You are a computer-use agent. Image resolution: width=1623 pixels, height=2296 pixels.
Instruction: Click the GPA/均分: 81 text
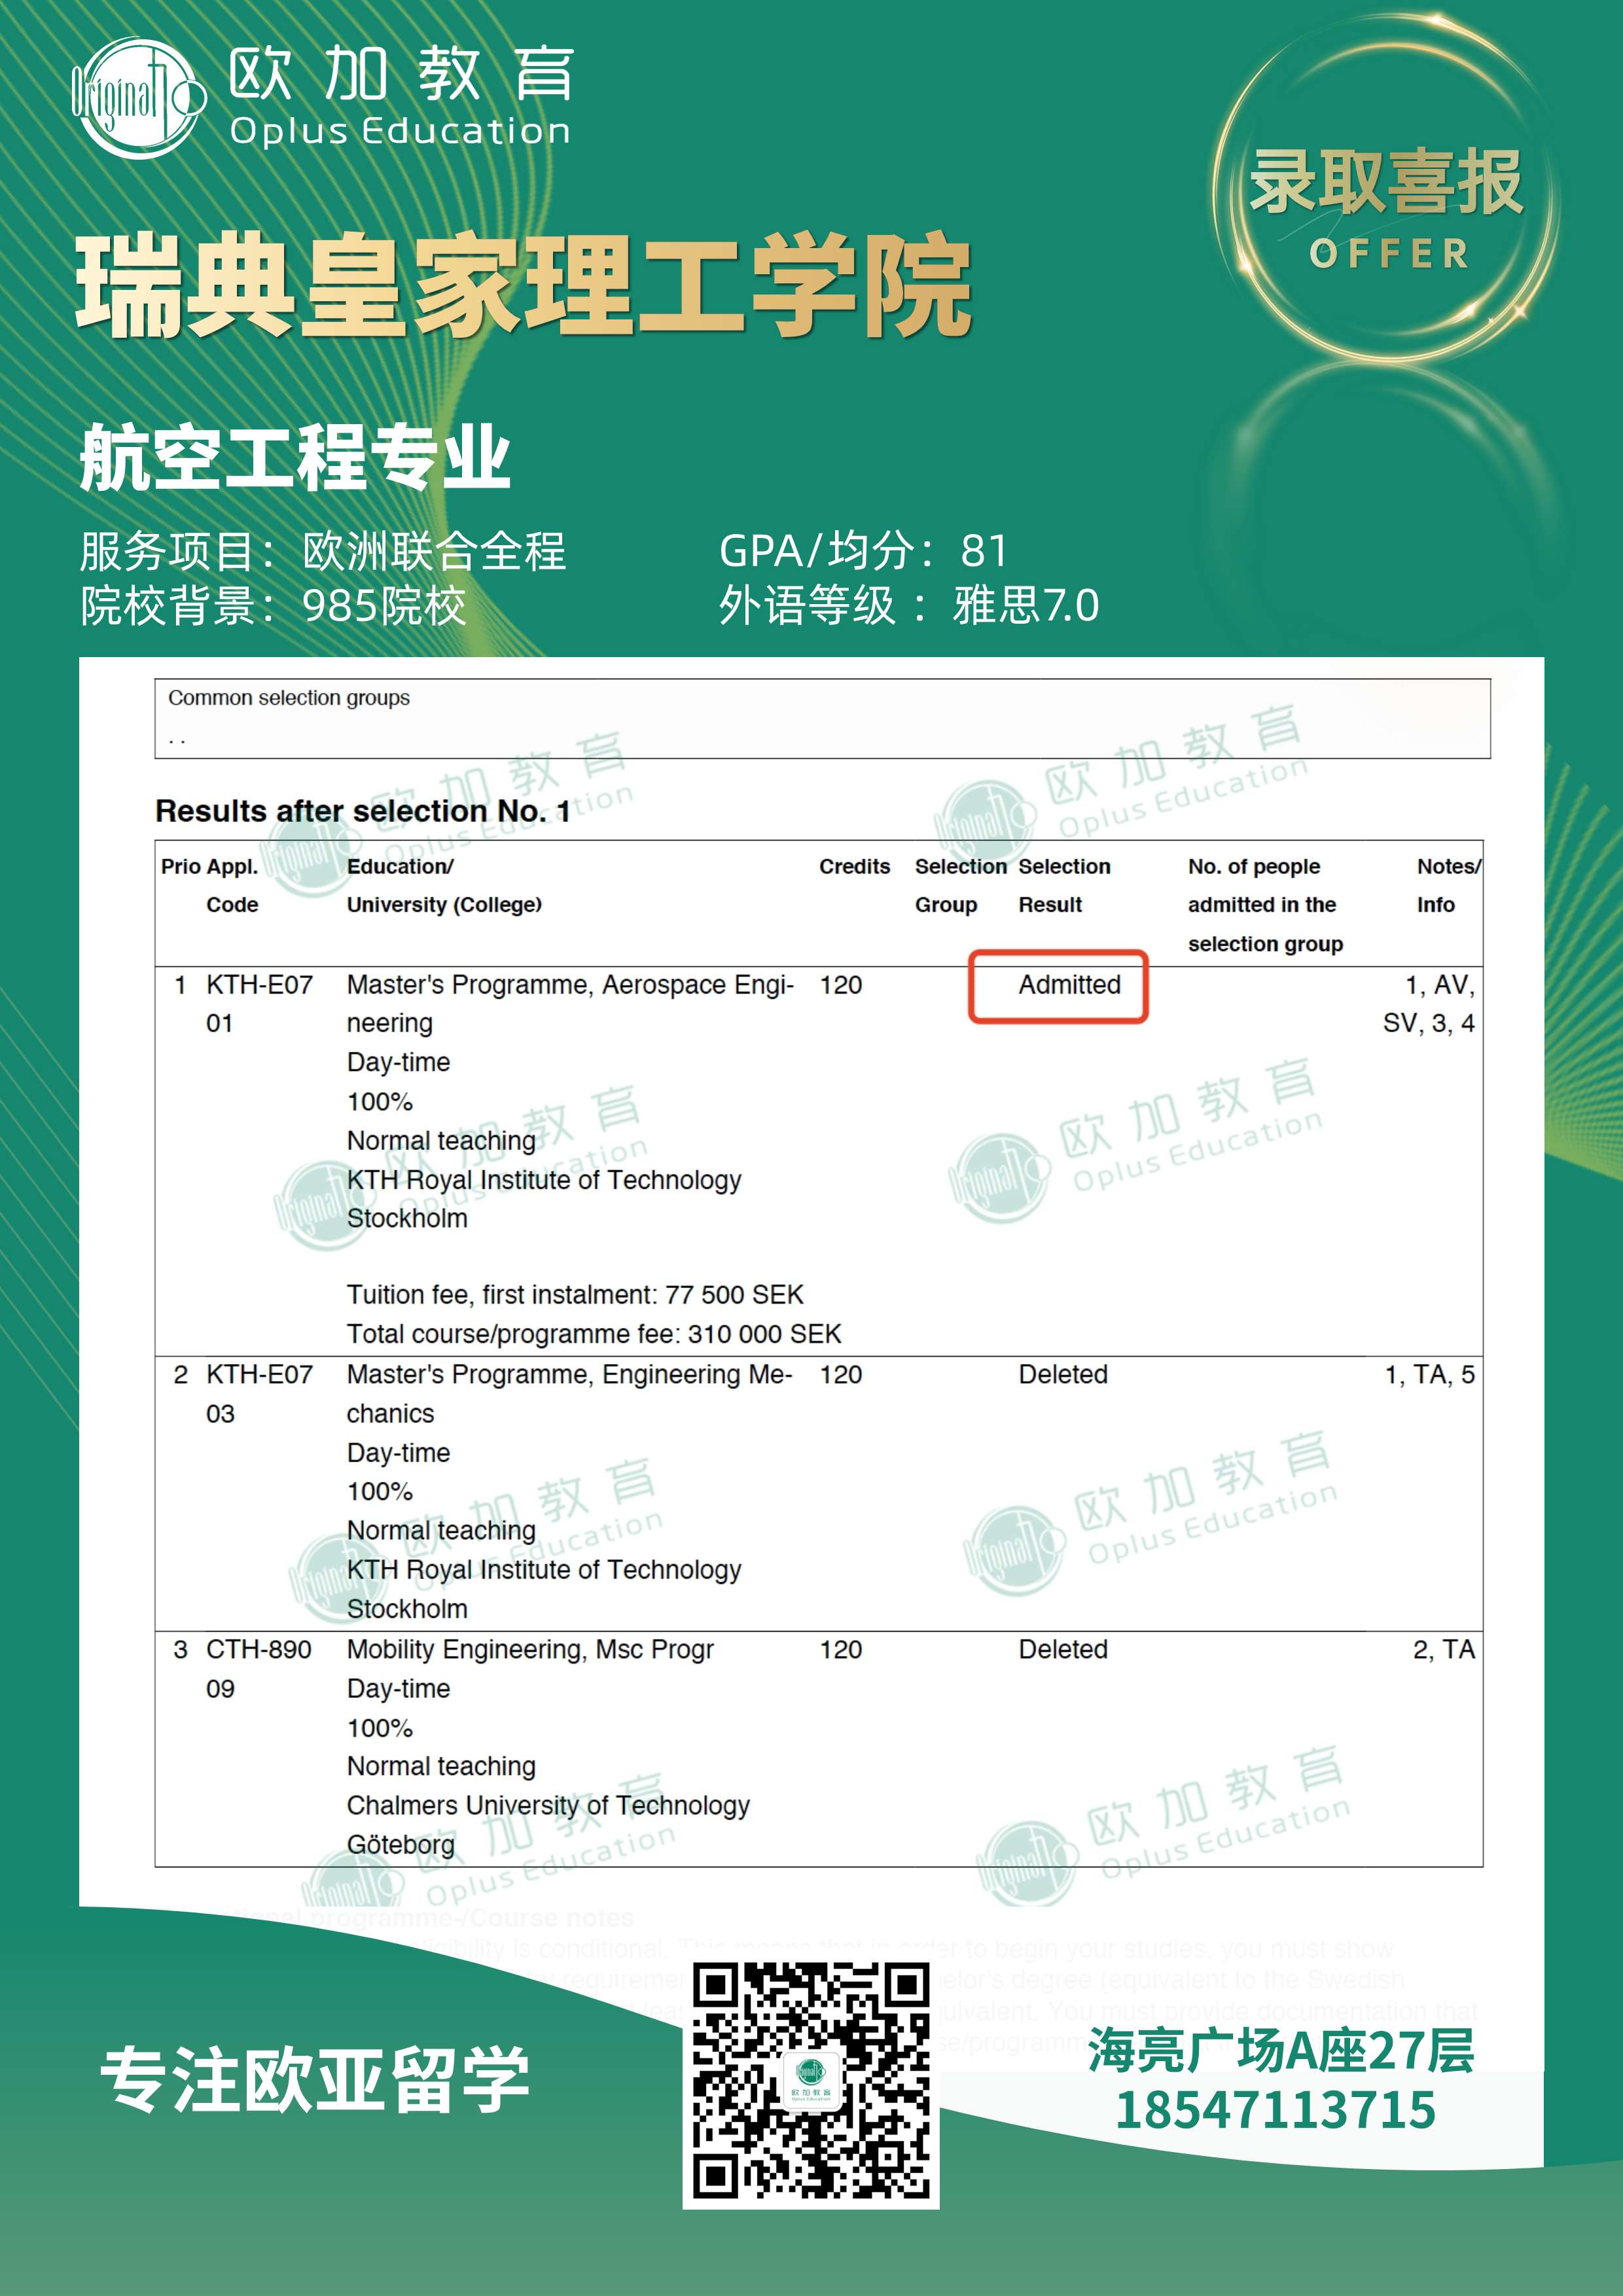tap(864, 551)
